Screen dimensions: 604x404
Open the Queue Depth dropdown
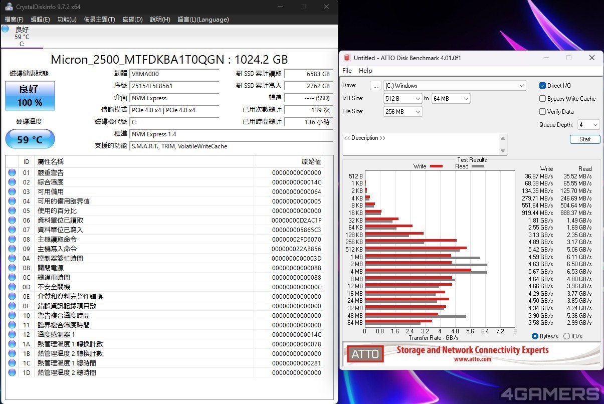tap(588, 125)
